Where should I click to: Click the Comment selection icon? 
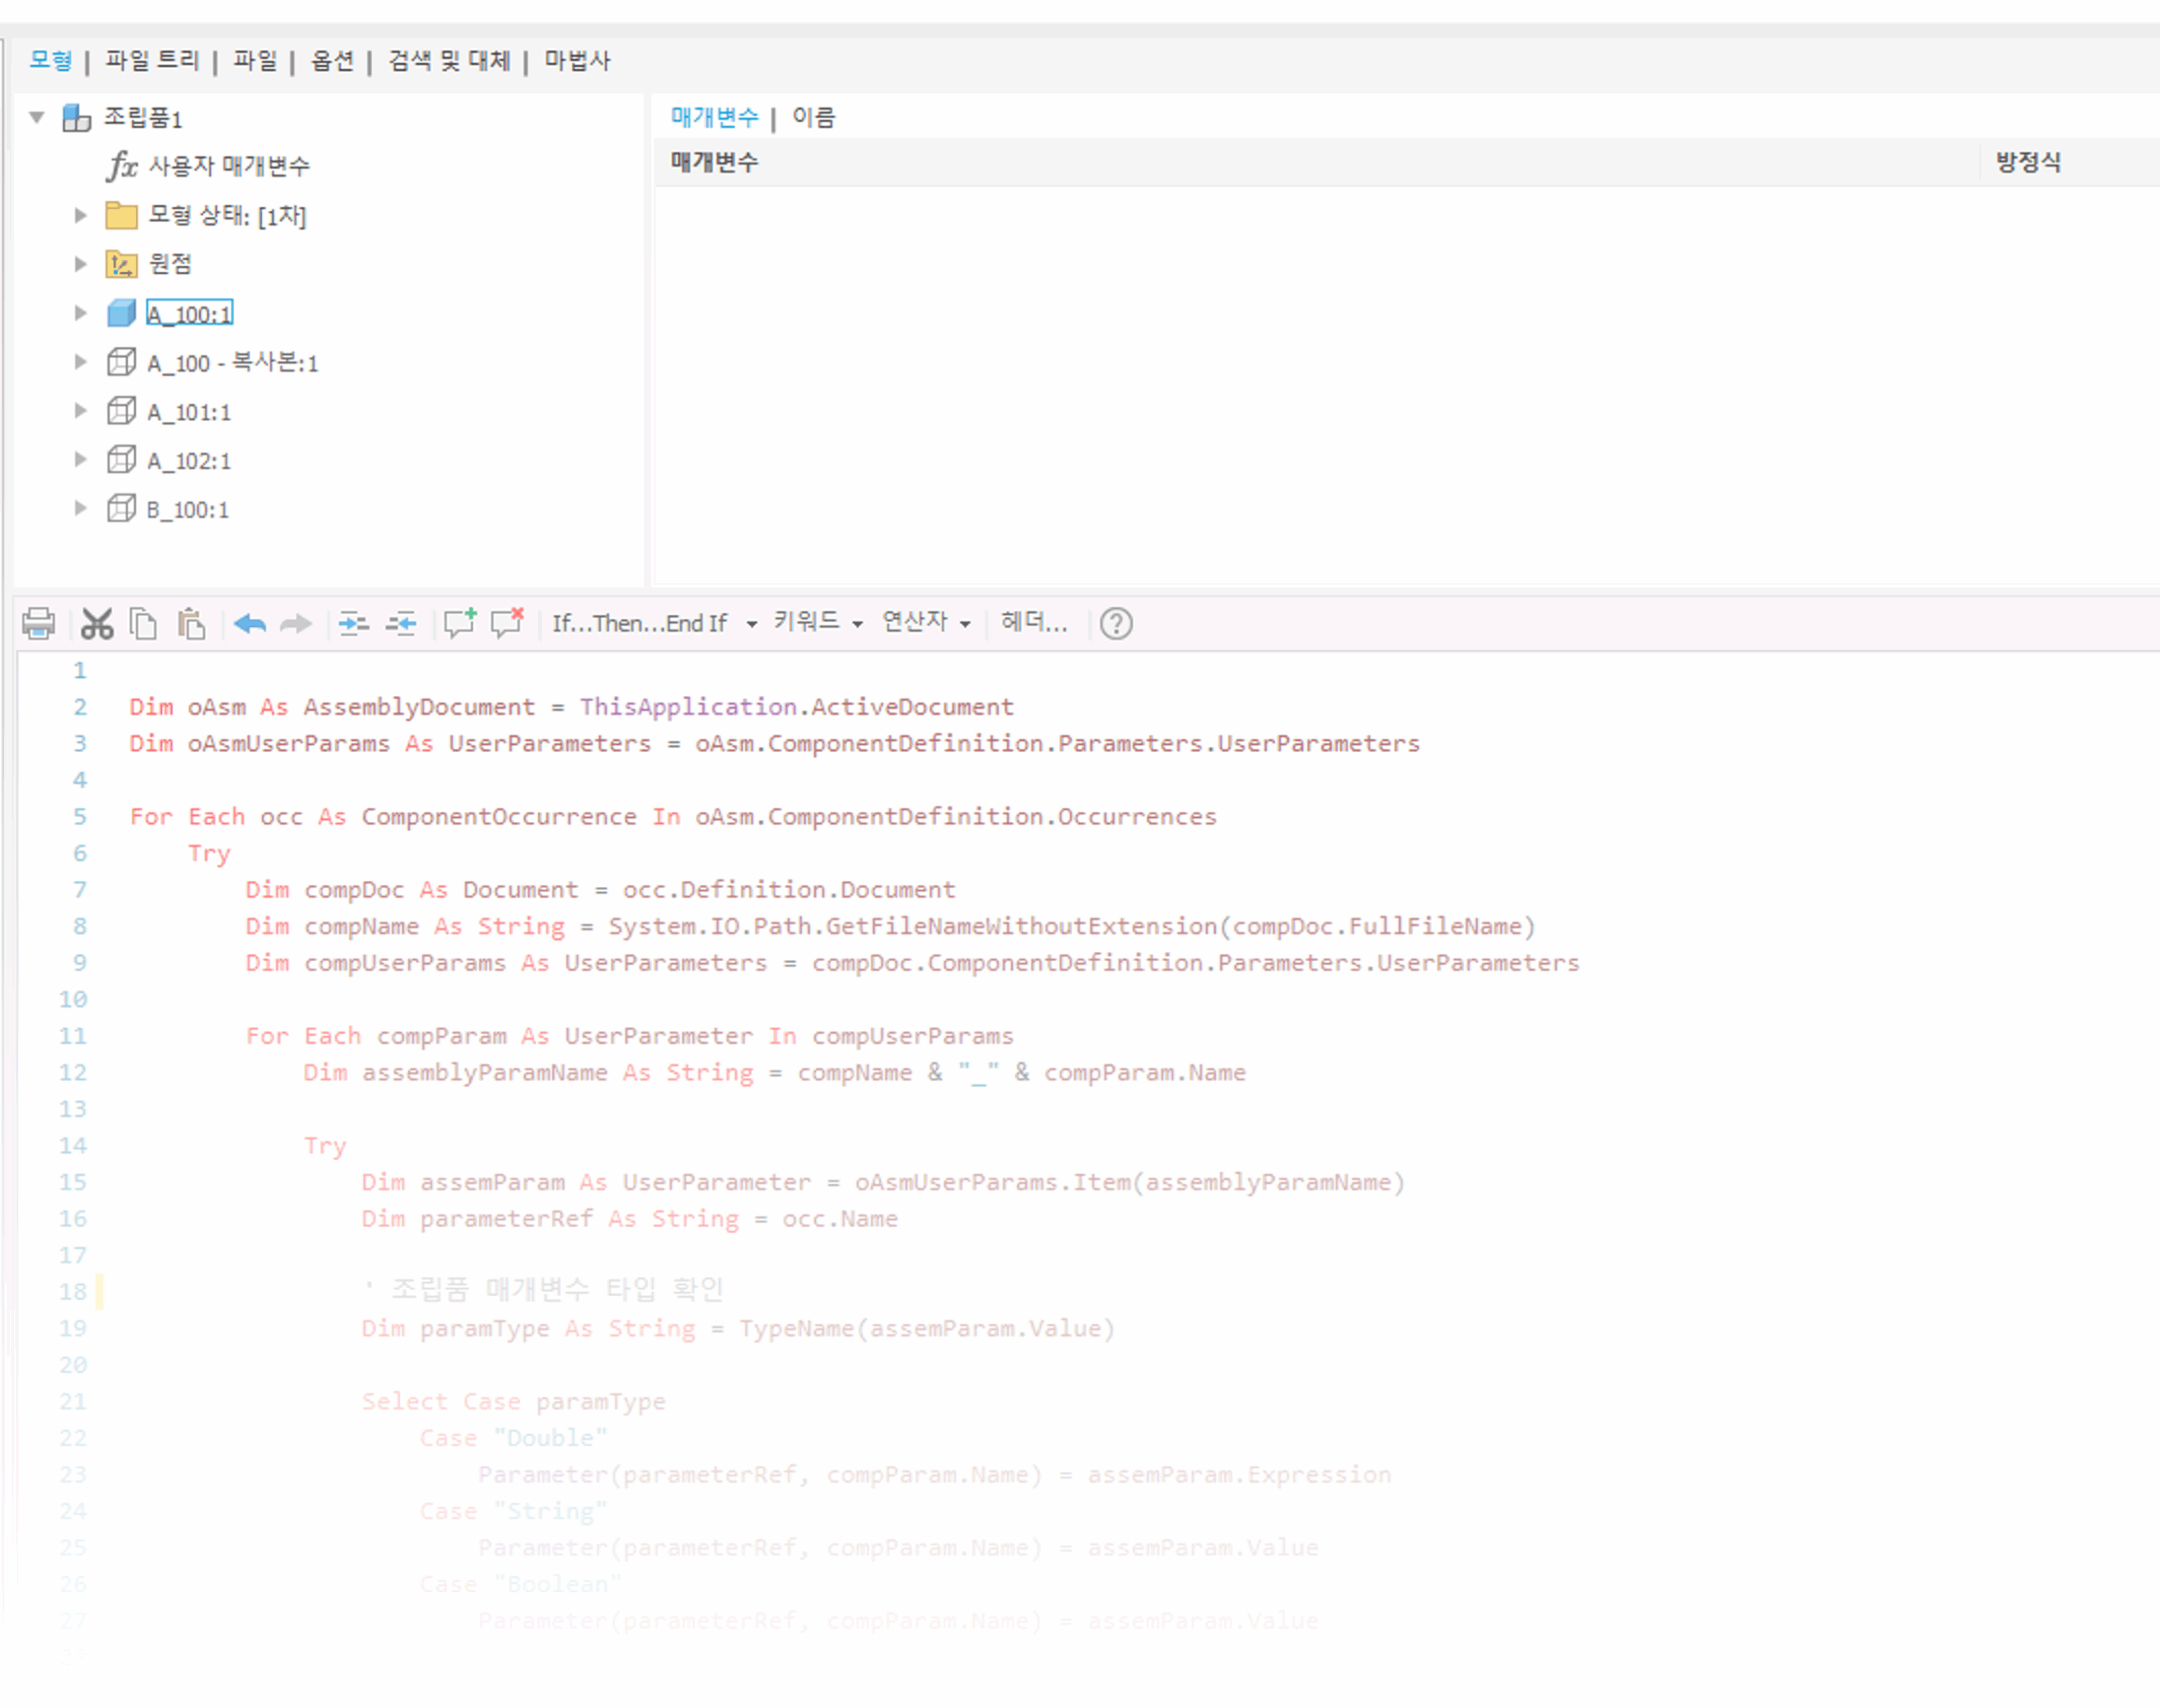click(460, 623)
